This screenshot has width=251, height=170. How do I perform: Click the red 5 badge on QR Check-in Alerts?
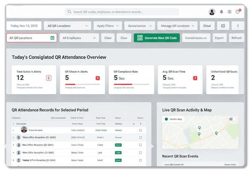[x=98, y=78]
